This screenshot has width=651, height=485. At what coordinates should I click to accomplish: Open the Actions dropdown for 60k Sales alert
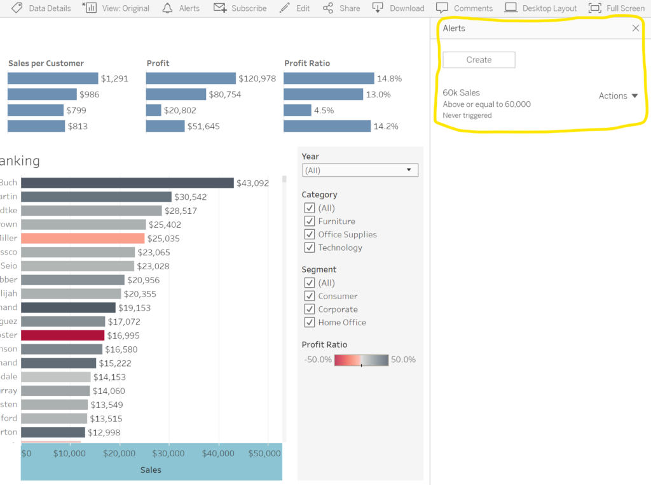pyautogui.click(x=618, y=96)
